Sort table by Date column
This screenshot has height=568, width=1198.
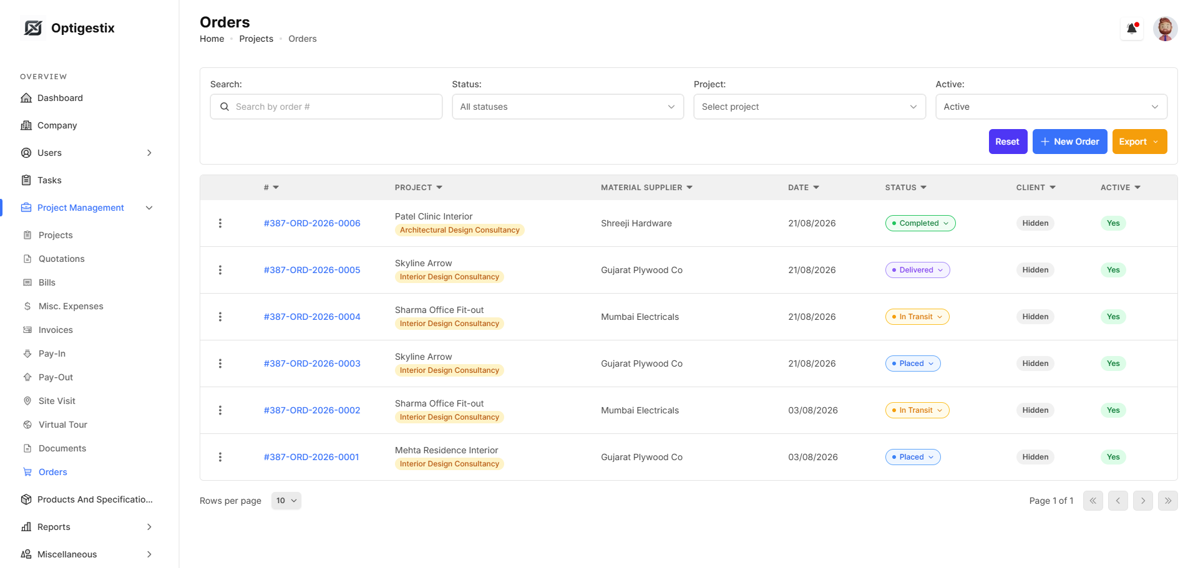tap(804, 188)
